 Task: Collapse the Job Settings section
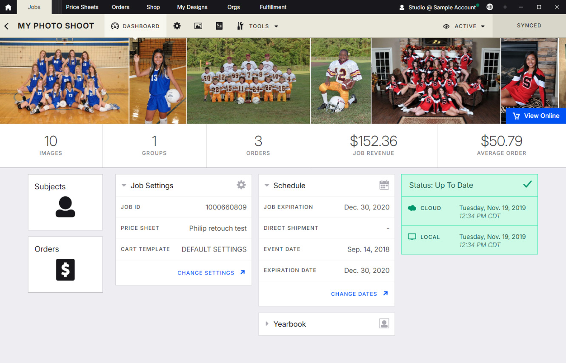tap(124, 186)
